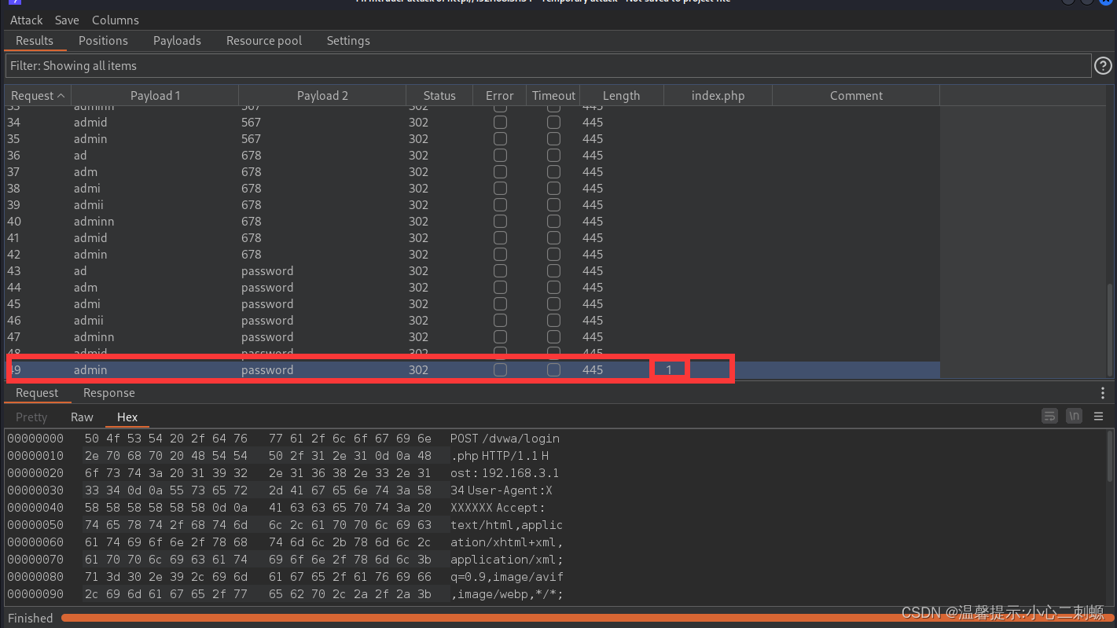The width and height of the screenshot is (1117, 628).
Task: Select the highlighted admin password result row
Action: [472, 370]
